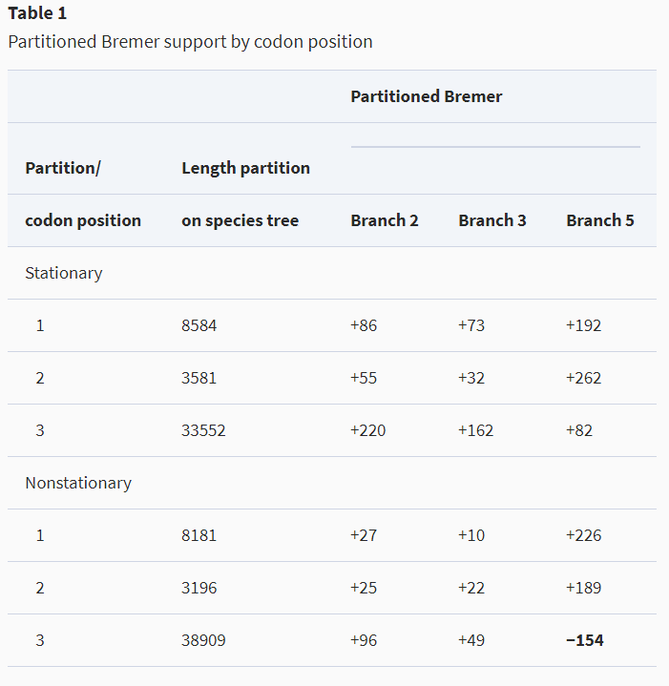Click the 'codon position' header text
Image resolution: width=669 pixels, height=686 pixels.
83,220
